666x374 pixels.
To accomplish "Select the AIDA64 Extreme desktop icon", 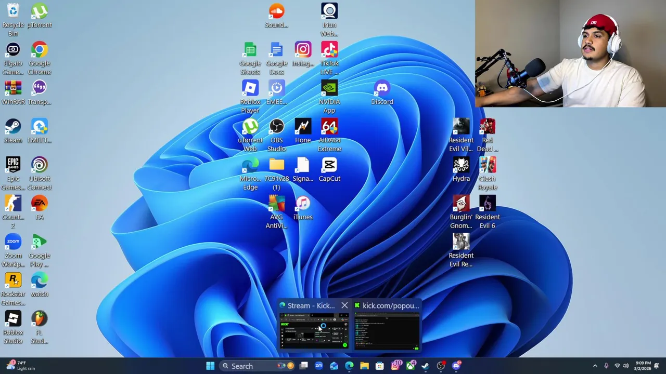I will pyautogui.click(x=329, y=135).
